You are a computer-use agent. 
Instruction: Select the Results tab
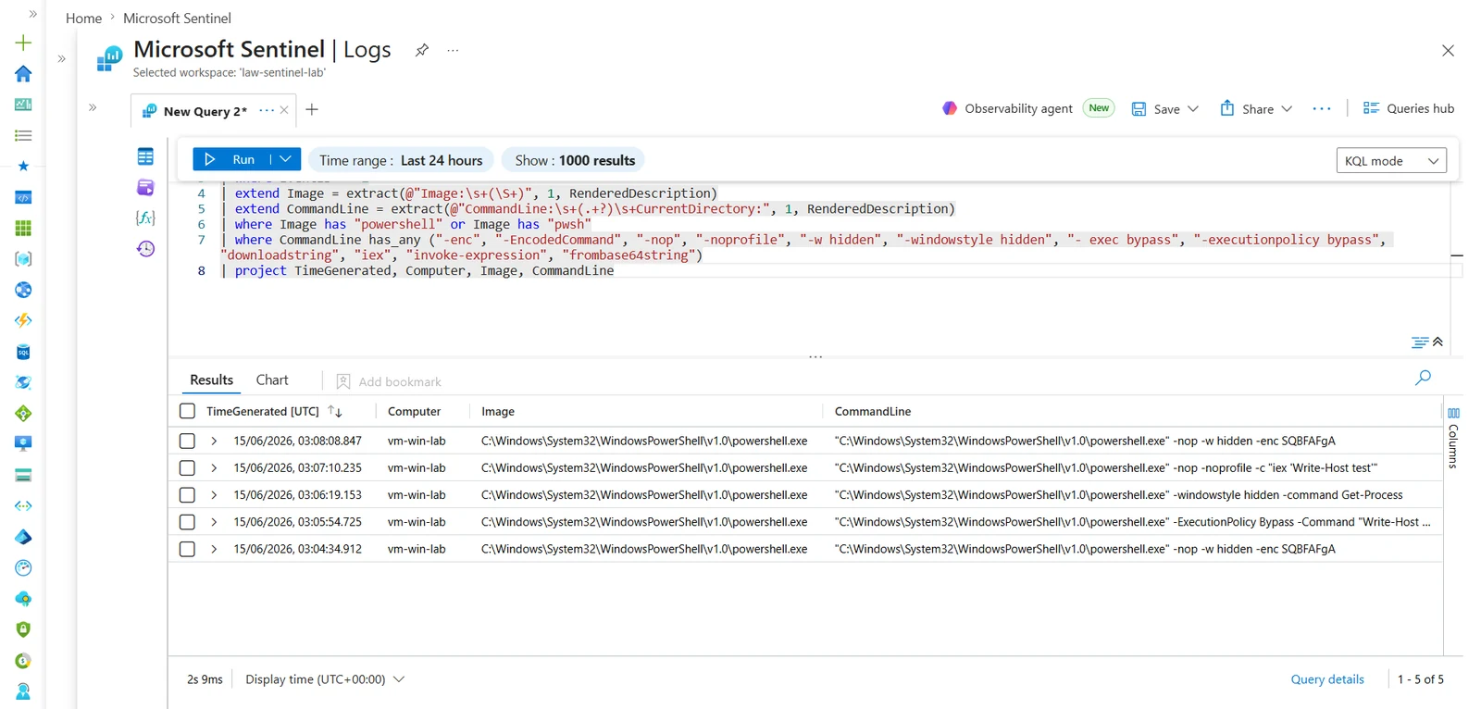point(211,379)
